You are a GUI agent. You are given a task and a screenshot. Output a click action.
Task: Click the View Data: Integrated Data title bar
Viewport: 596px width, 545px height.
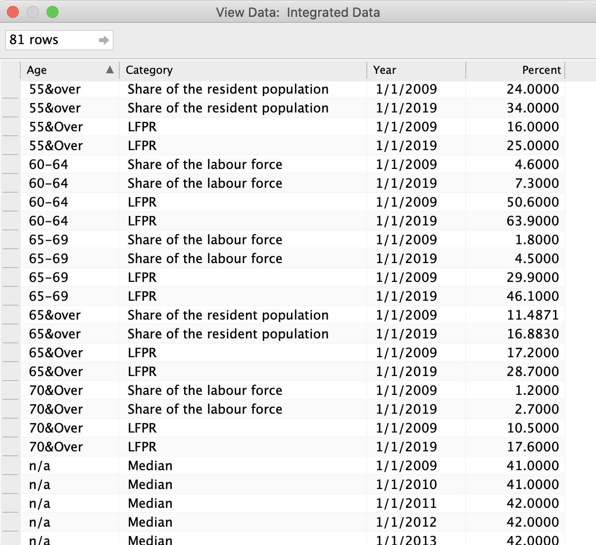pos(298,12)
